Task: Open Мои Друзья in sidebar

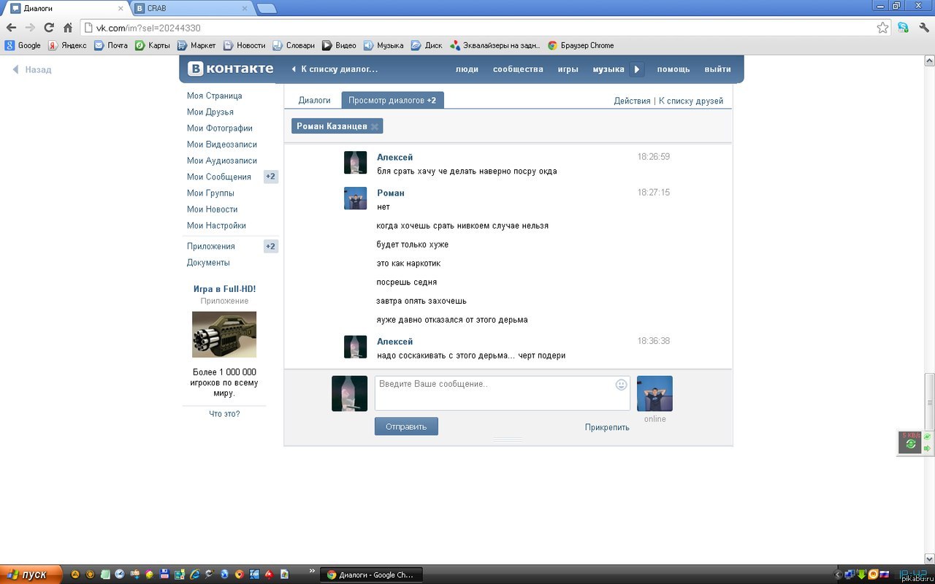Action: click(x=210, y=112)
